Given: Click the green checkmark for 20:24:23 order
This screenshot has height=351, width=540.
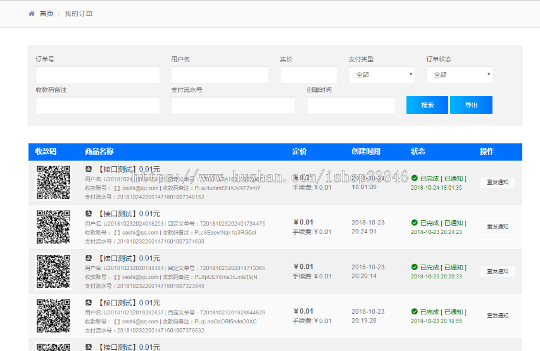Looking at the screenshot, I should point(414,223).
